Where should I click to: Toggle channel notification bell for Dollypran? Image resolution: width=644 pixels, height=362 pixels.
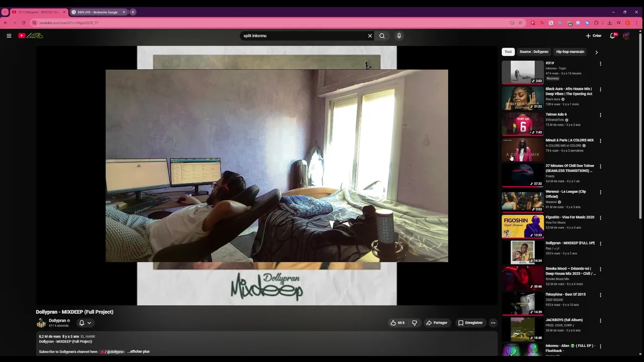[x=82, y=323]
